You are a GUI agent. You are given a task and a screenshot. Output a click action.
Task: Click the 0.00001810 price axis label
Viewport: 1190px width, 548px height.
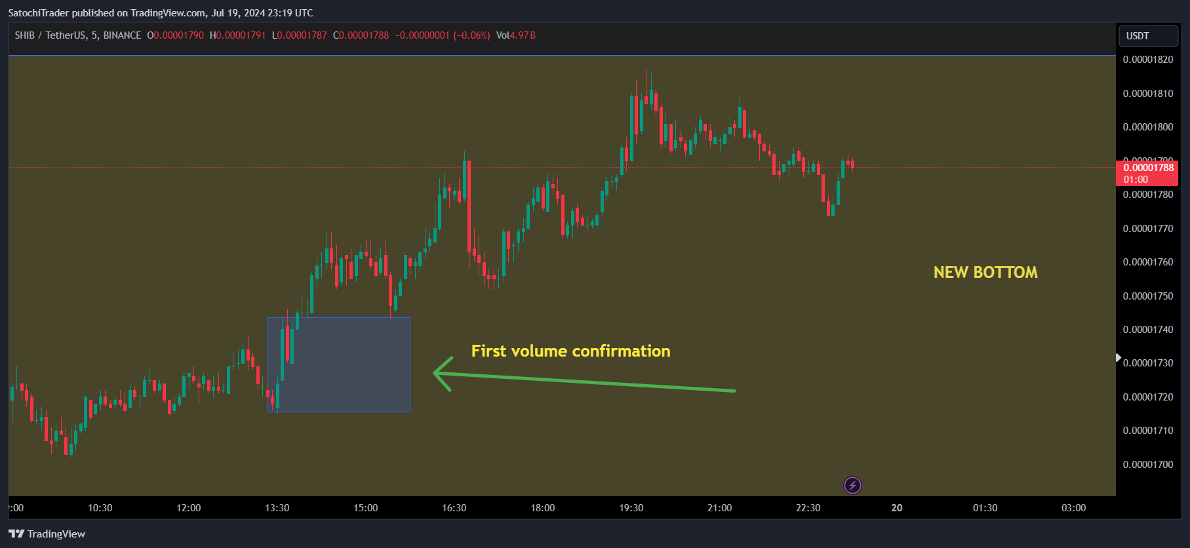tap(1148, 94)
